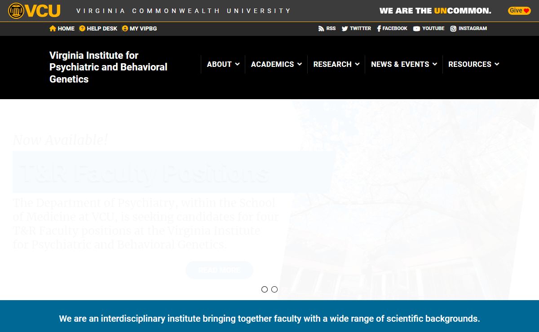Click the Help Desk question mark icon

click(x=82, y=28)
